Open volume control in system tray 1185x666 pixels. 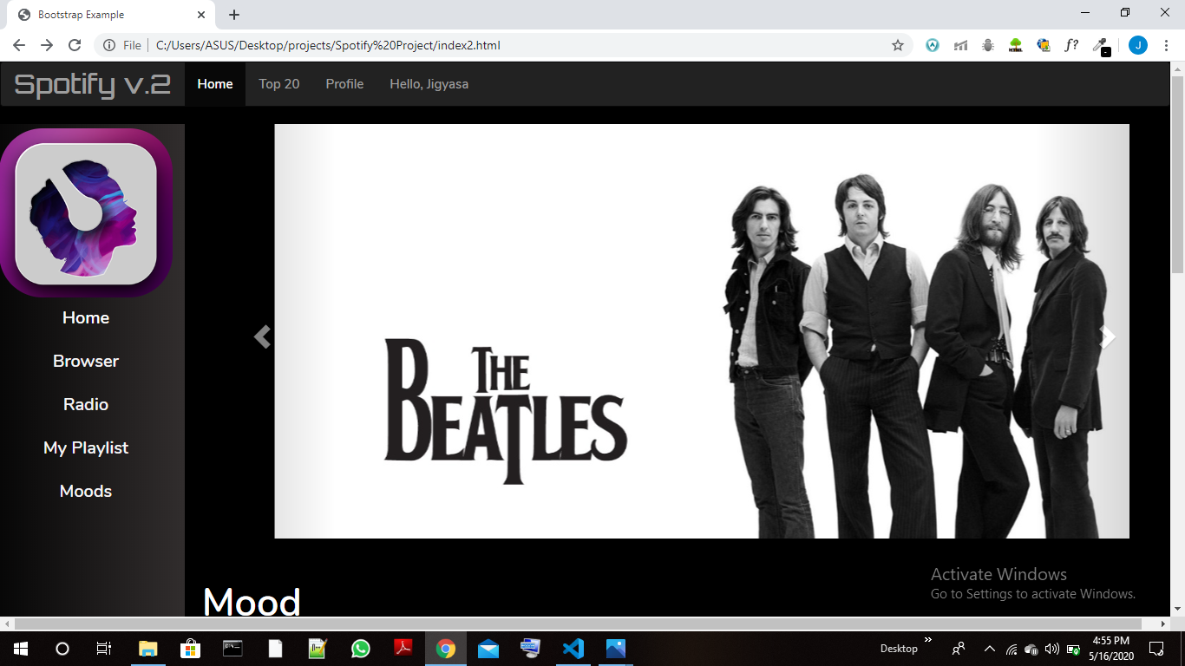tap(1052, 649)
